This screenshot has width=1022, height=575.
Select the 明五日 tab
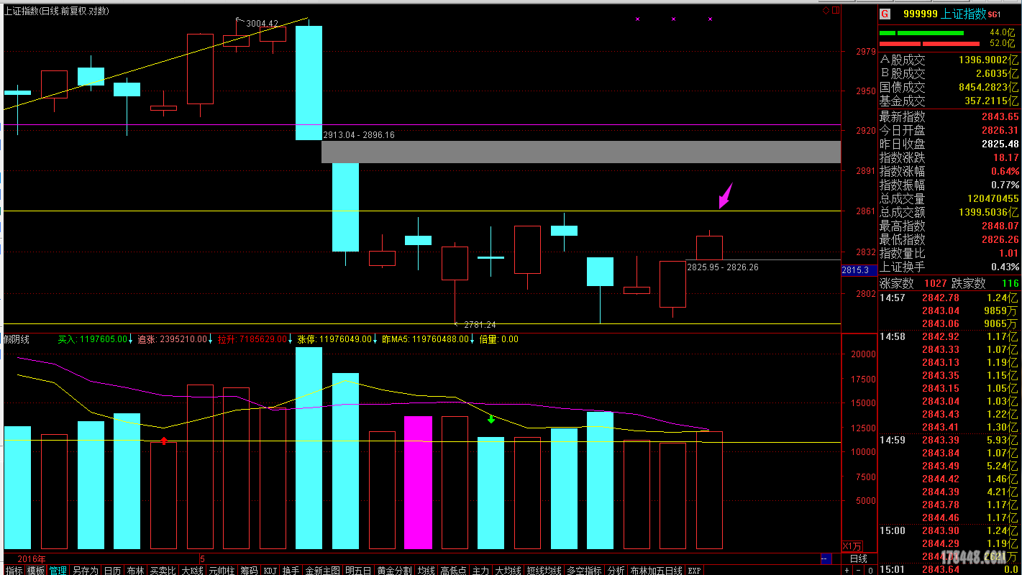[x=358, y=570]
